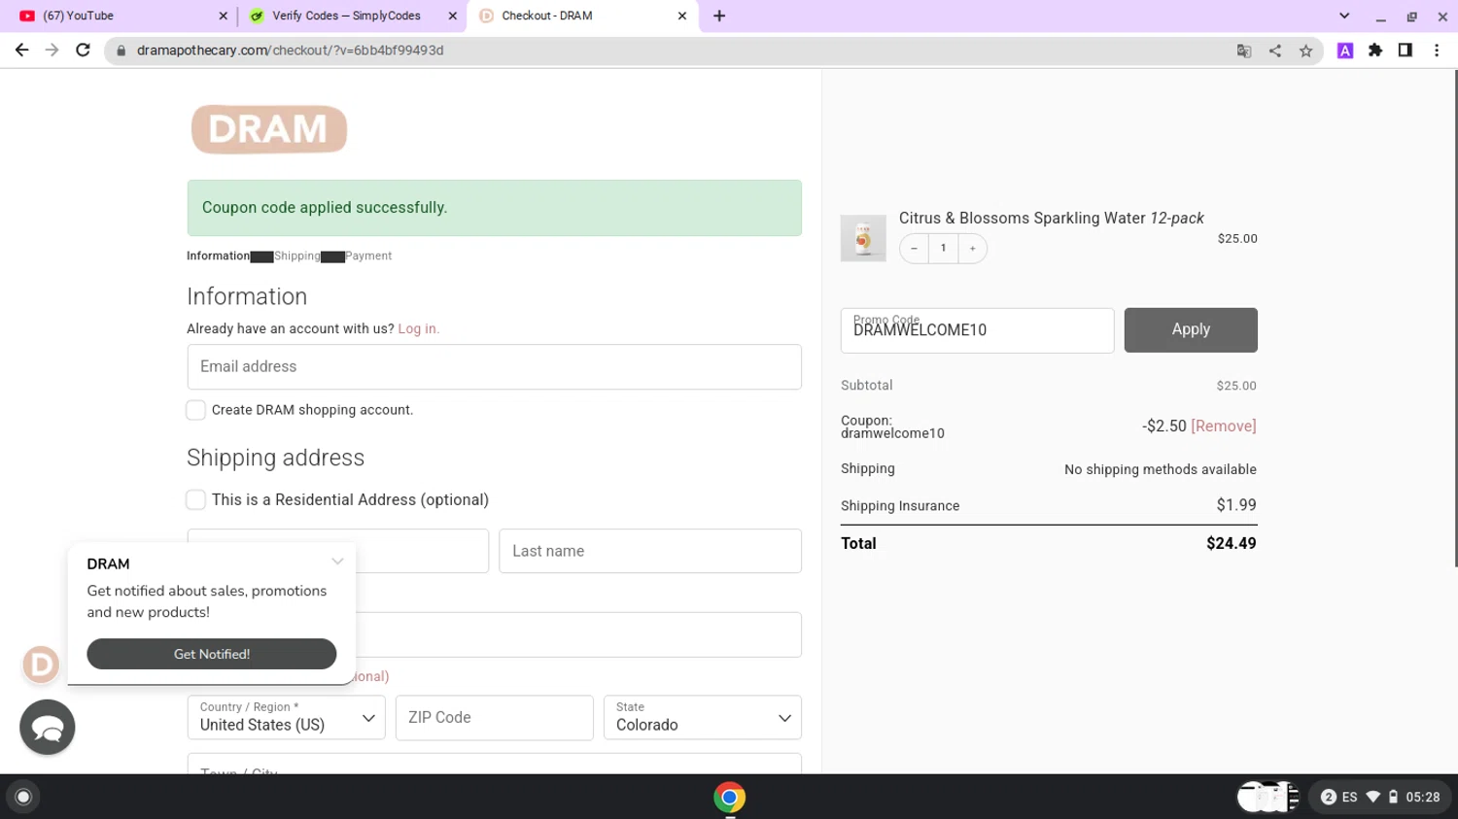The width and height of the screenshot is (1458, 819).
Task: Open the chat bubble widget
Action: (48, 727)
